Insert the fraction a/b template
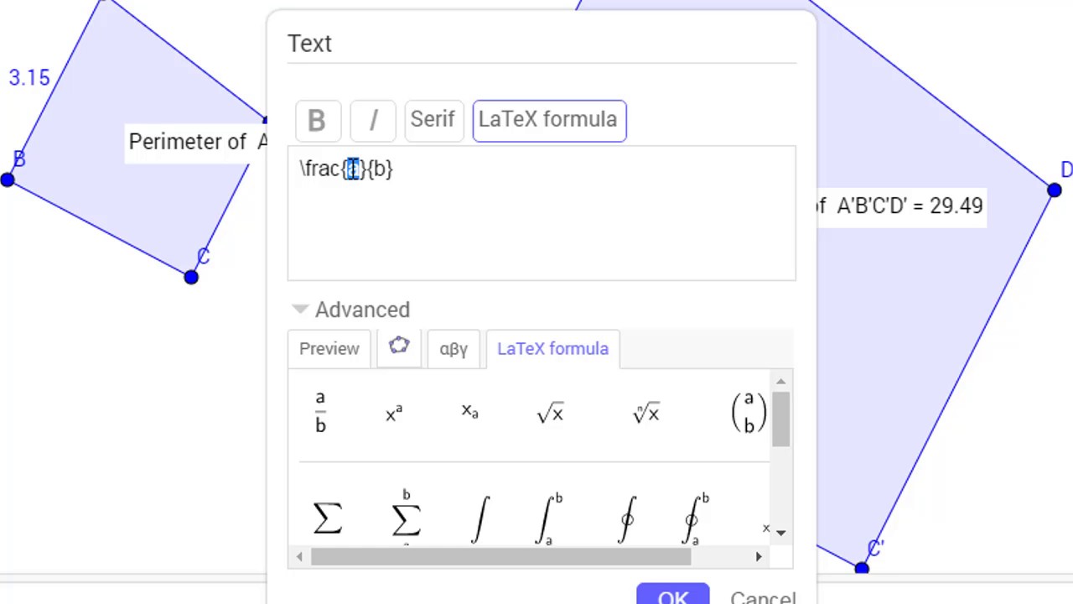1073x604 pixels. point(320,412)
